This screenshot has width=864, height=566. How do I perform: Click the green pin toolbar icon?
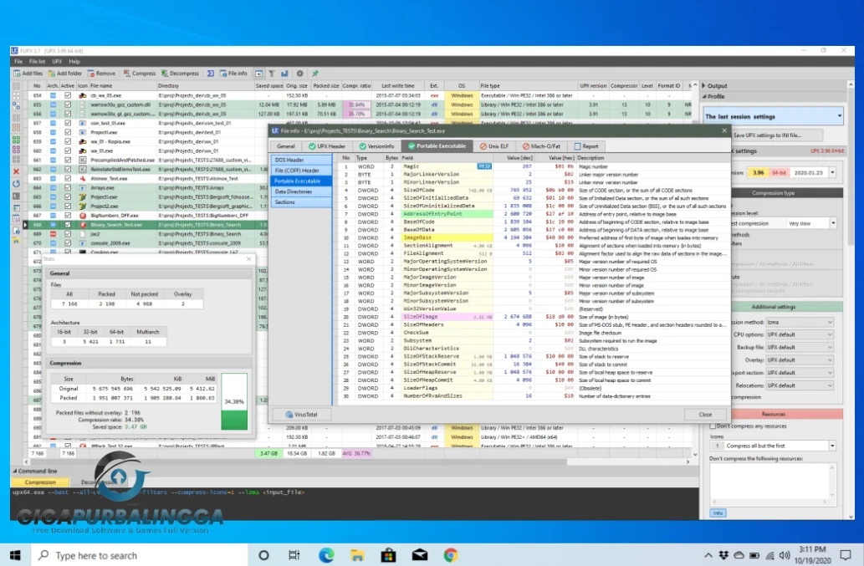(x=315, y=74)
